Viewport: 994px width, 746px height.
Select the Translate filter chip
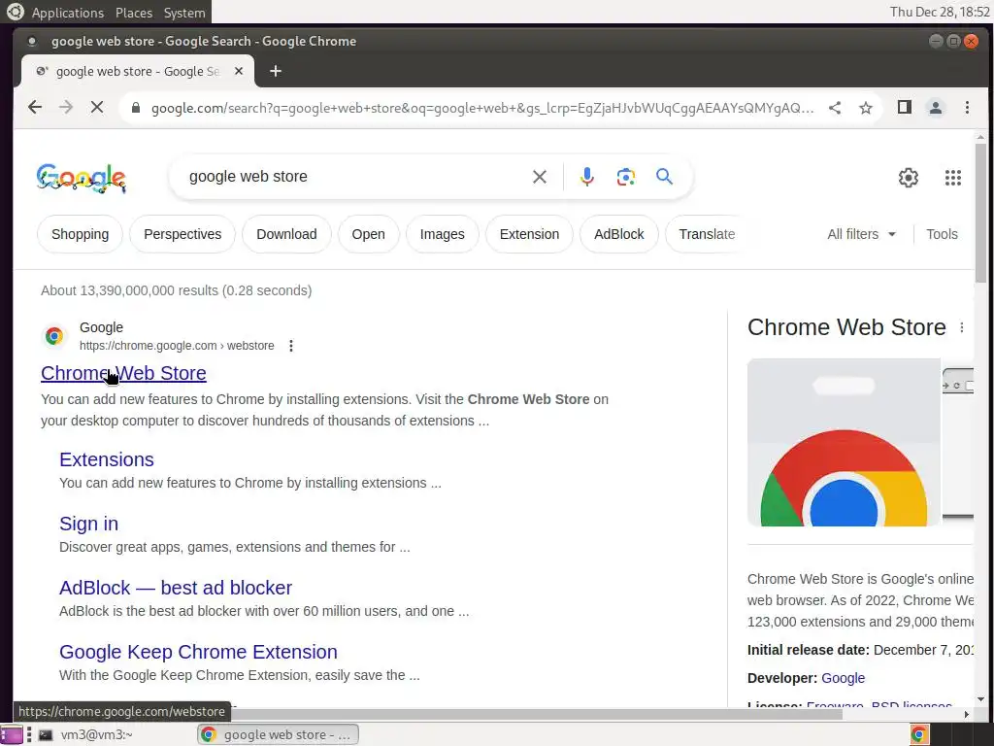click(x=707, y=234)
